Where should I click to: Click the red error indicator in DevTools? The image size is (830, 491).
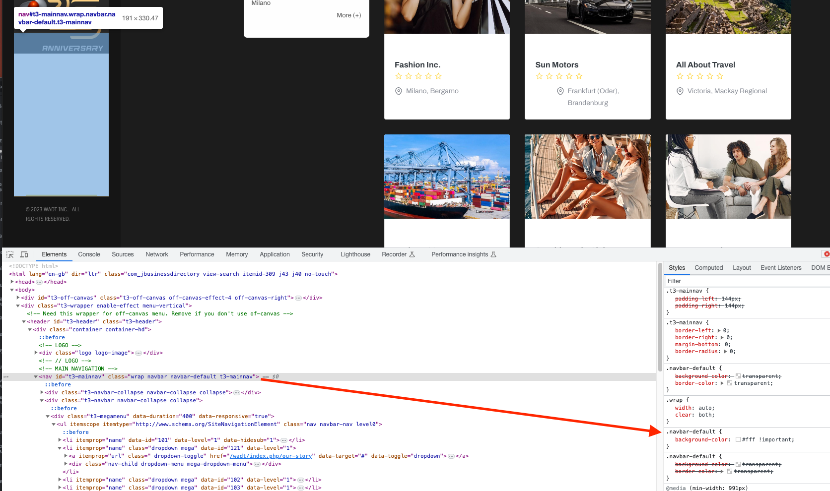pos(827,254)
